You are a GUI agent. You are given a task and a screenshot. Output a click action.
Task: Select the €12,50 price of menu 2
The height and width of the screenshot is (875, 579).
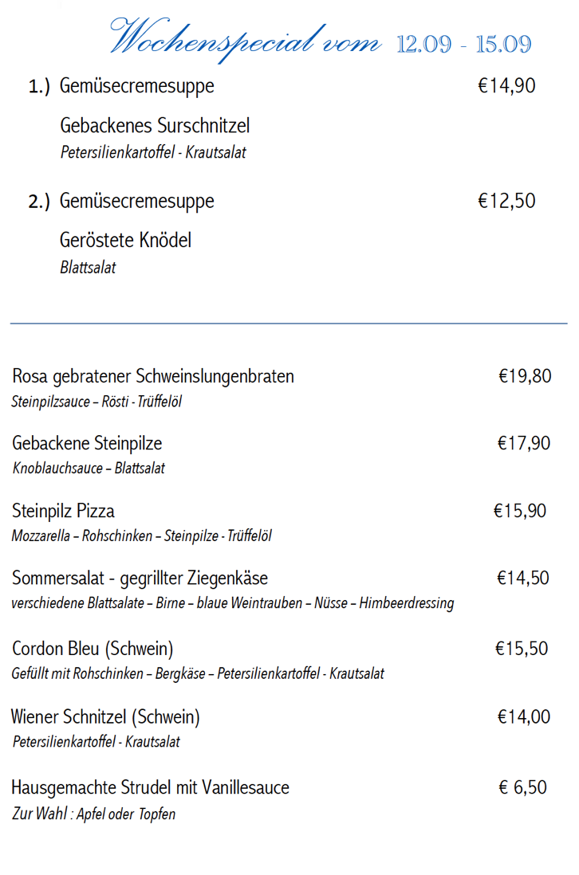click(x=506, y=200)
